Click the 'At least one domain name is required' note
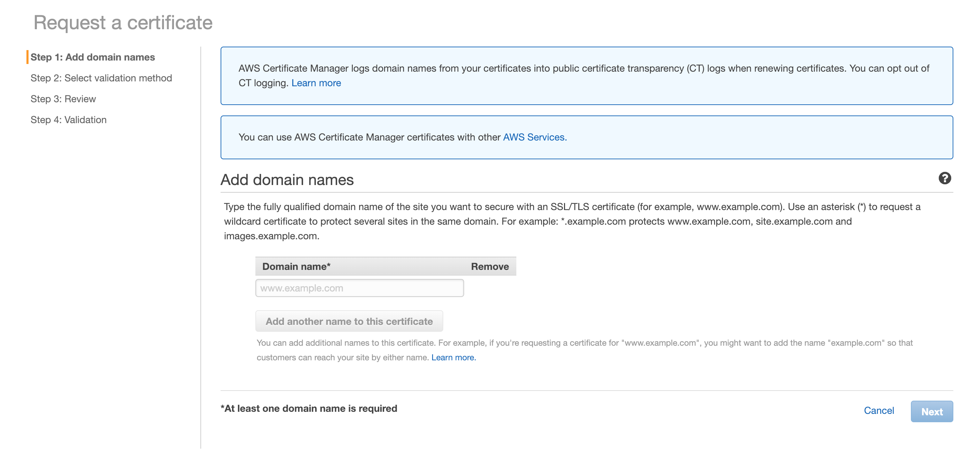The width and height of the screenshot is (977, 457). 309,408
